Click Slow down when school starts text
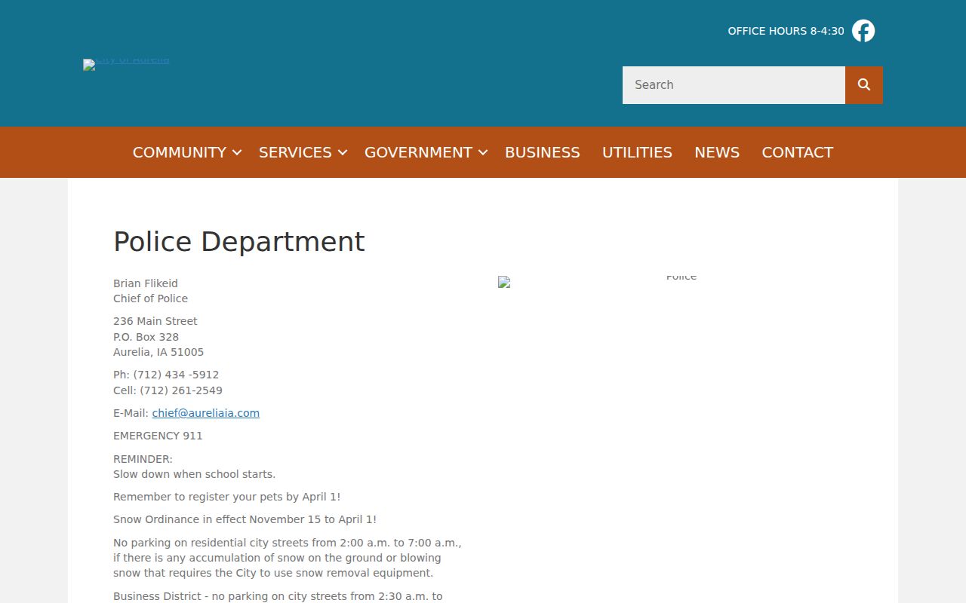The width and height of the screenshot is (966, 603). click(x=195, y=474)
